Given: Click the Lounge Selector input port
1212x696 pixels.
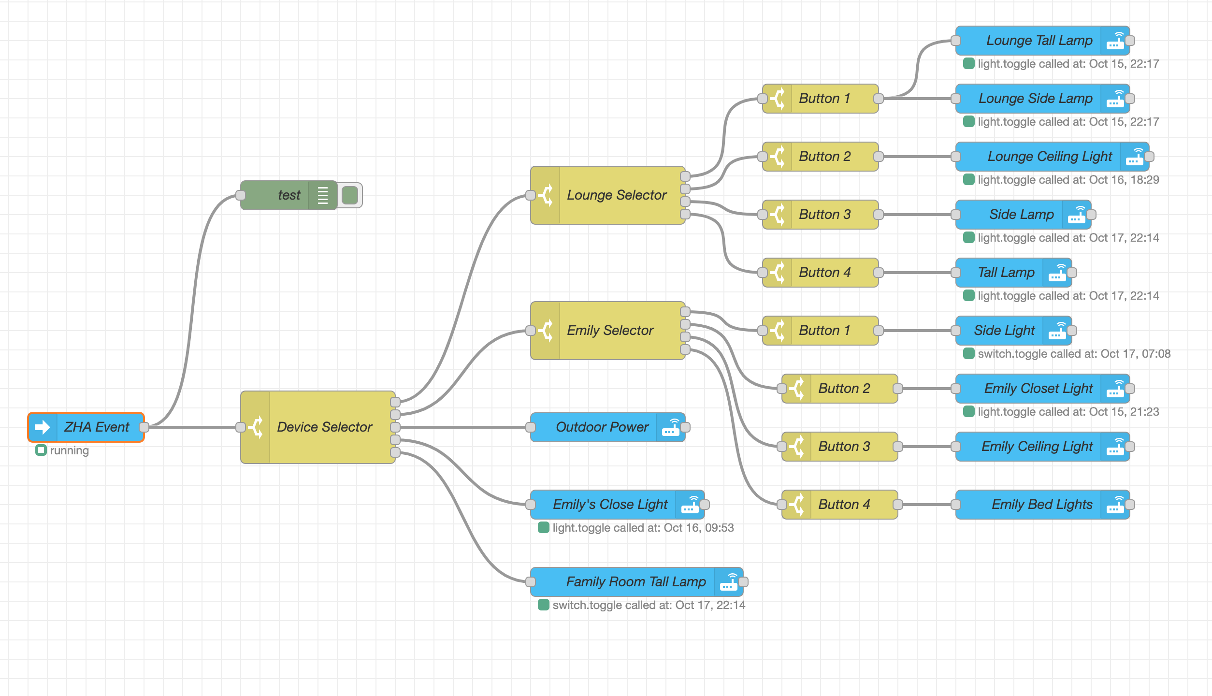Looking at the screenshot, I should (531, 195).
